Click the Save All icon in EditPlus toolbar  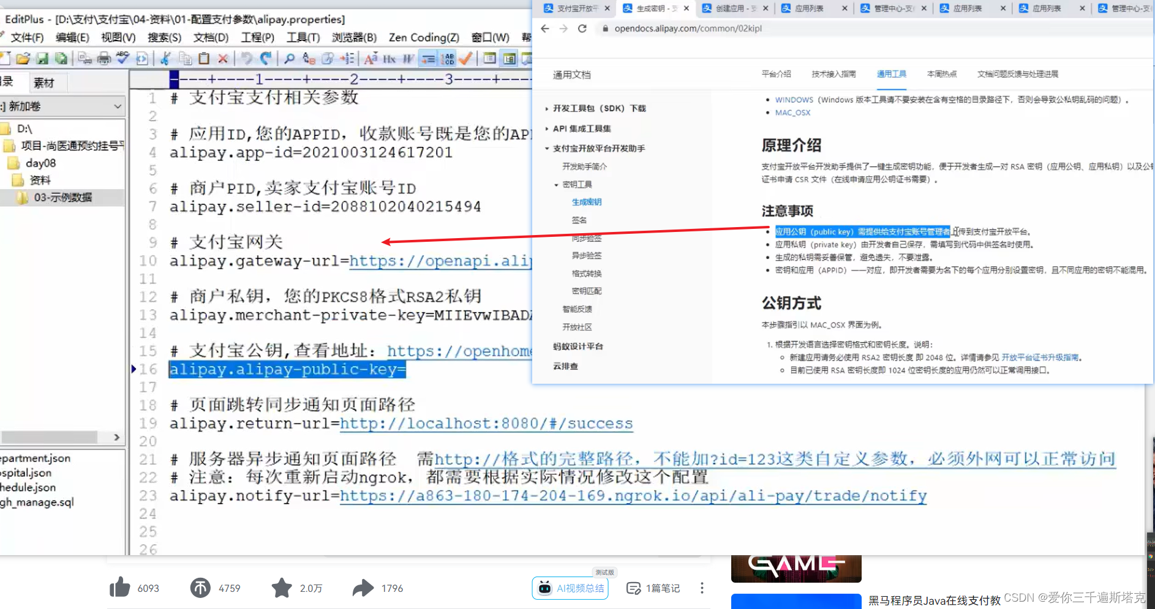click(61, 59)
